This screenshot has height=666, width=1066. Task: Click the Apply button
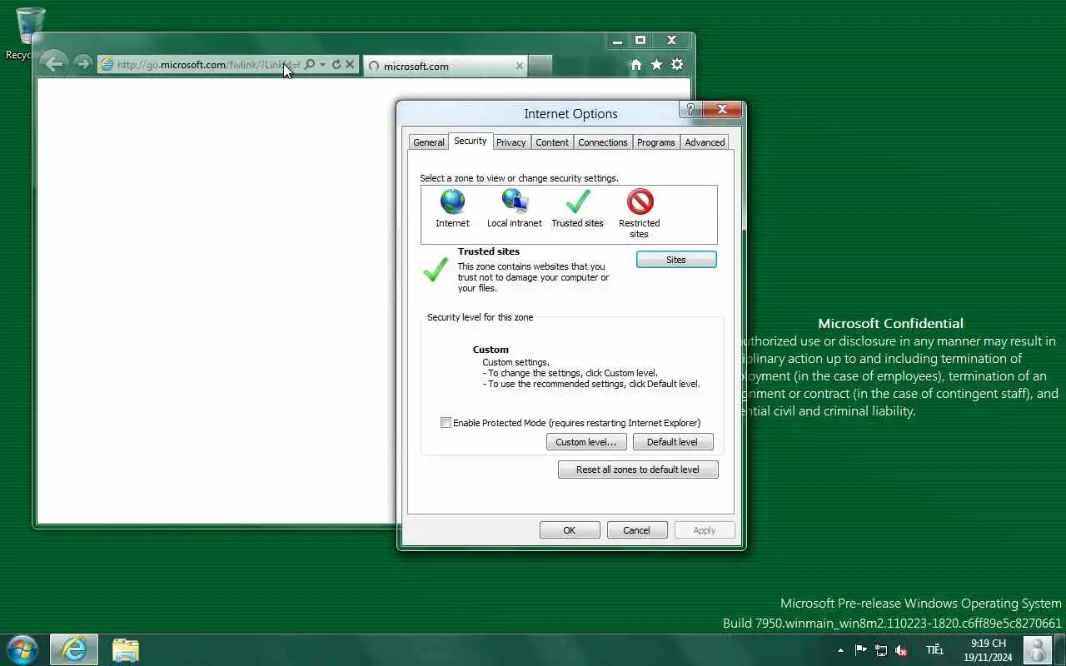705,530
